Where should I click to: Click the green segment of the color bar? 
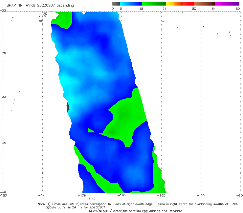pyautogui.click(x=154, y=4)
